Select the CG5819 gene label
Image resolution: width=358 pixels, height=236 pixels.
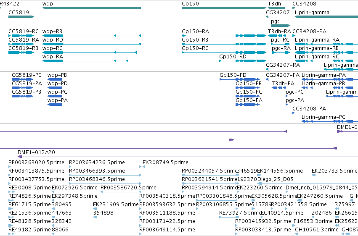click(19, 12)
